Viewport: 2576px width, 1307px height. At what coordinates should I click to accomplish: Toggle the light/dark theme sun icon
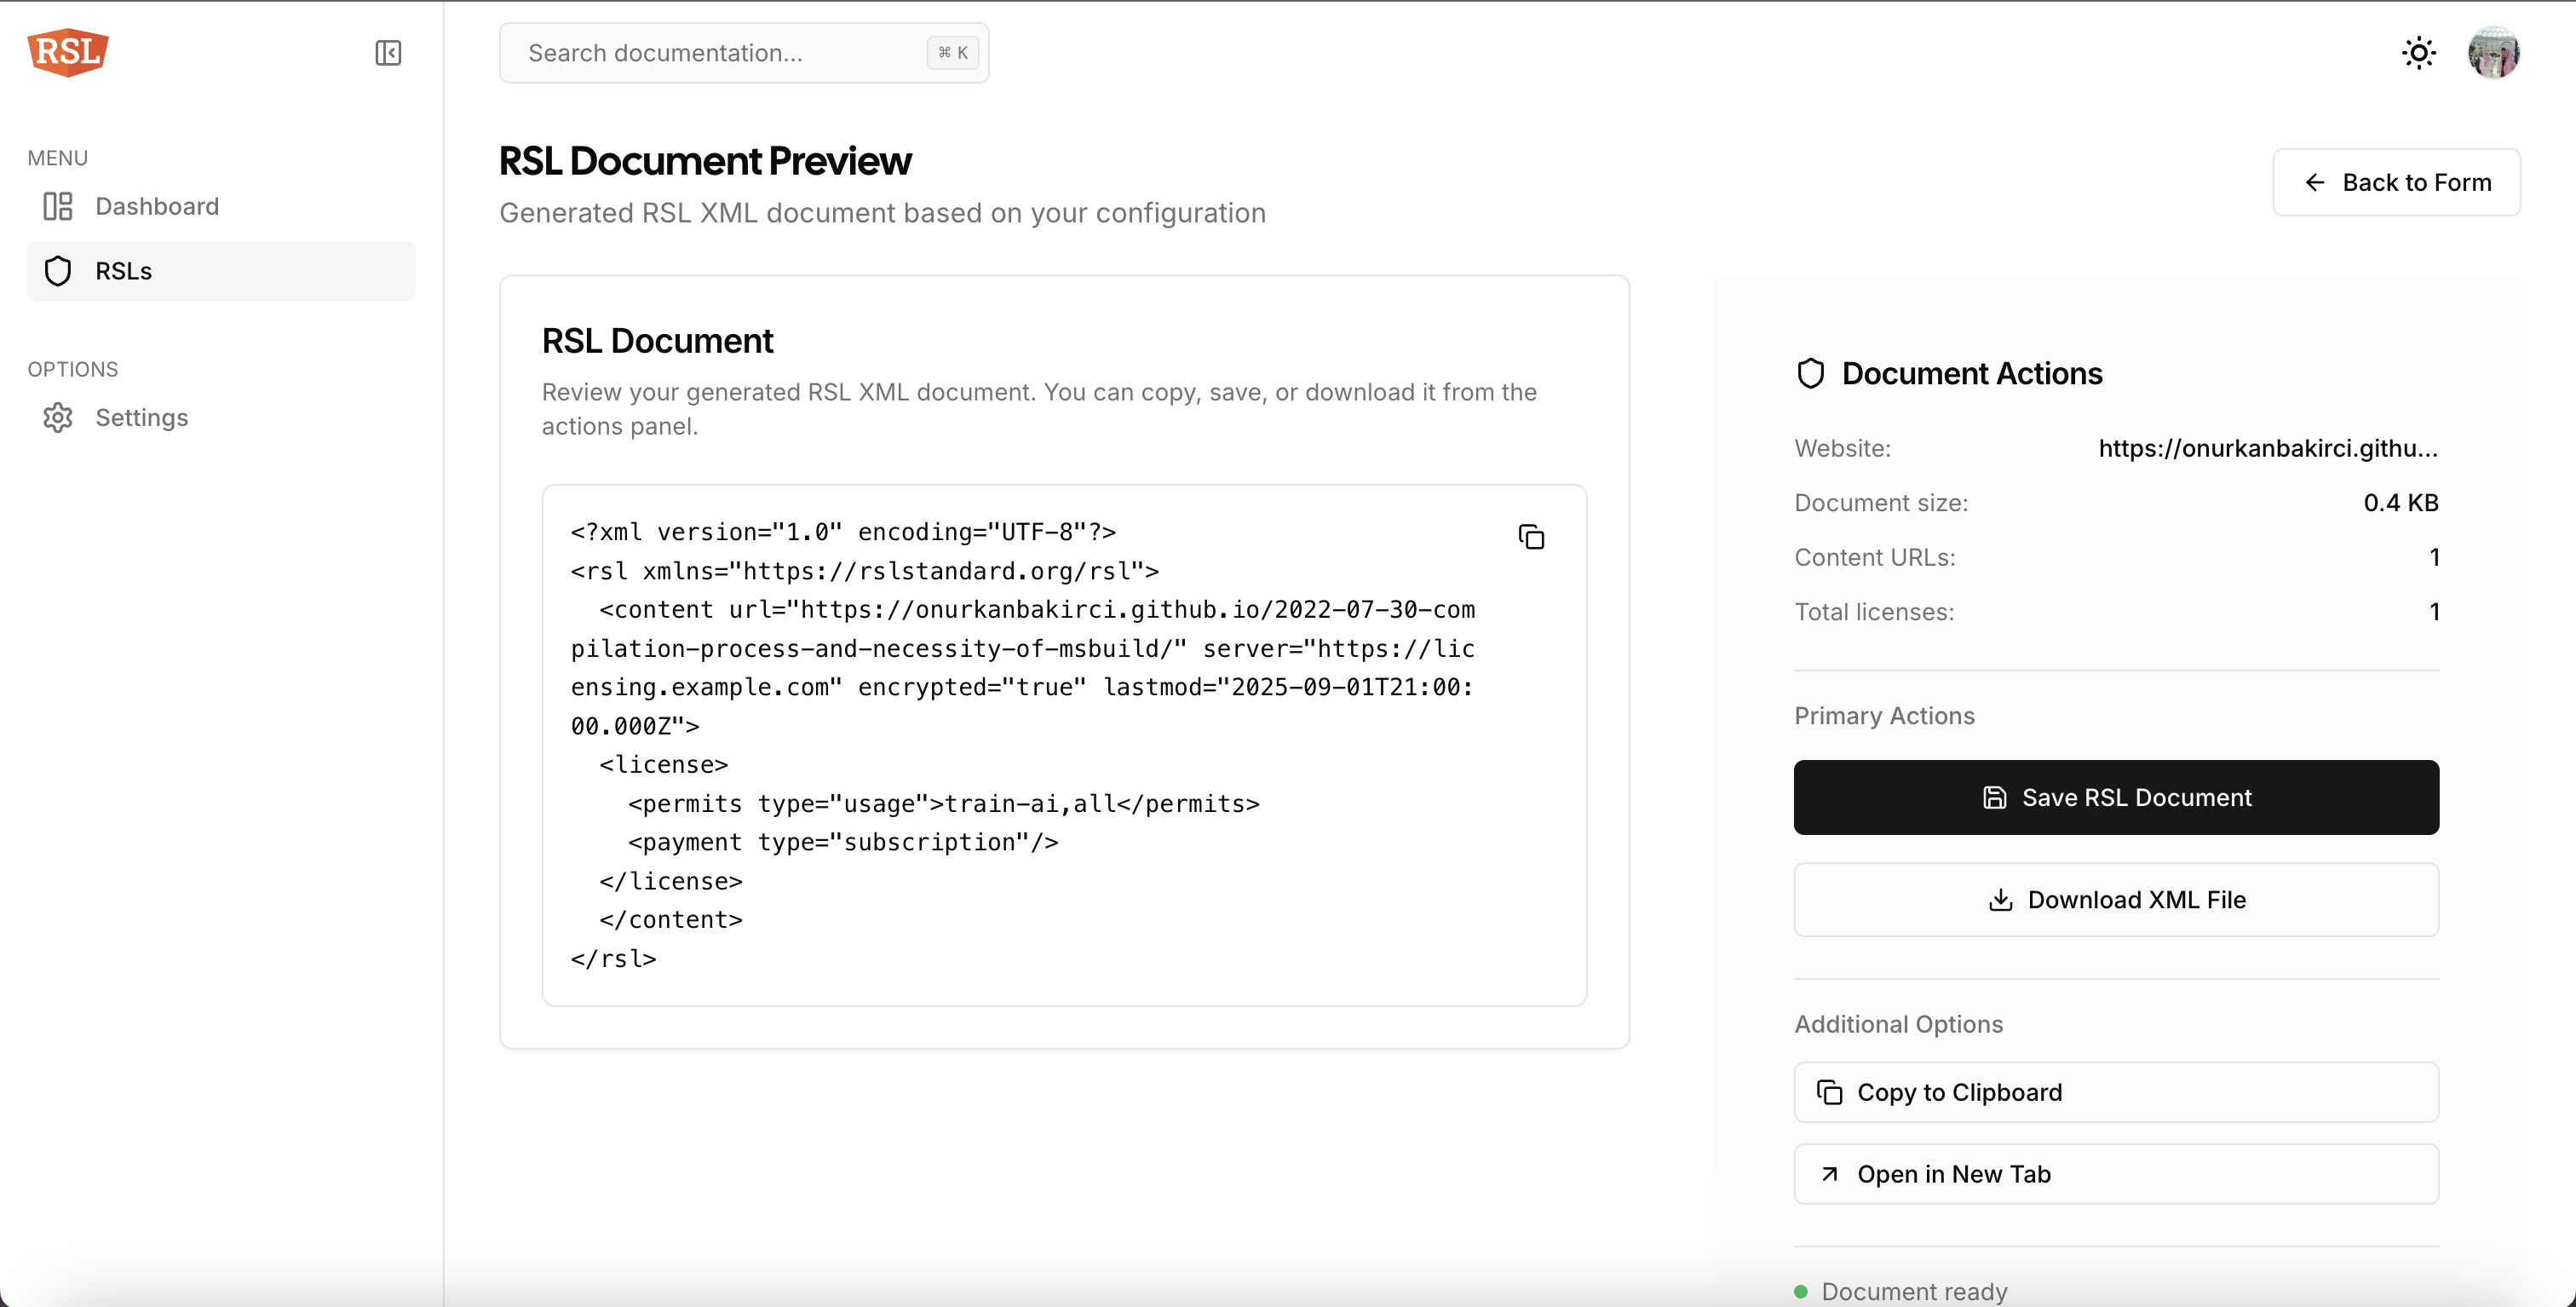[2418, 53]
